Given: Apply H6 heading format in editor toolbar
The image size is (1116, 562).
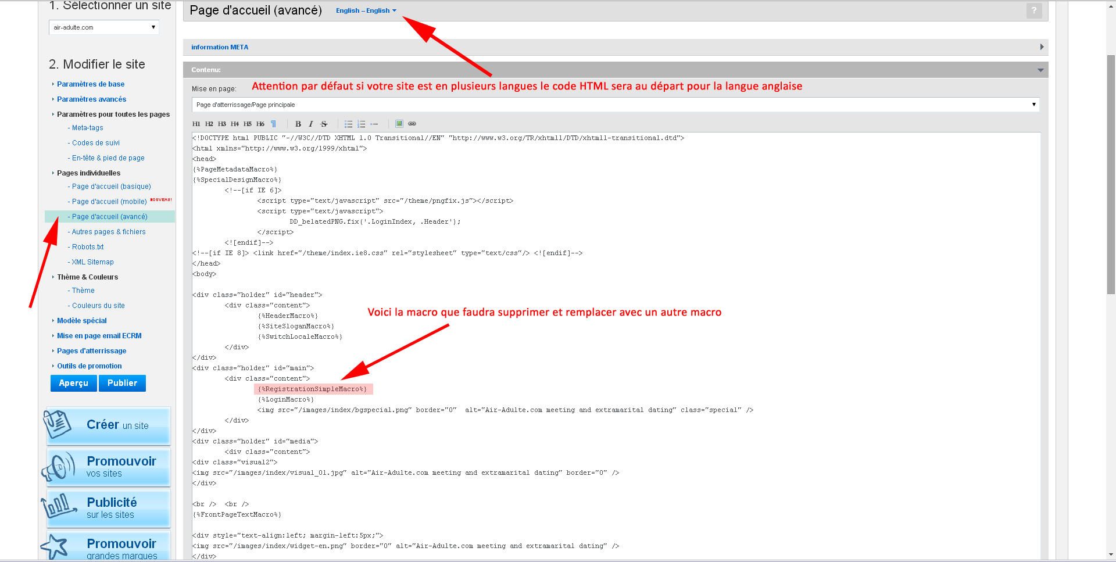Looking at the screenshot, I should click(260, 124).
